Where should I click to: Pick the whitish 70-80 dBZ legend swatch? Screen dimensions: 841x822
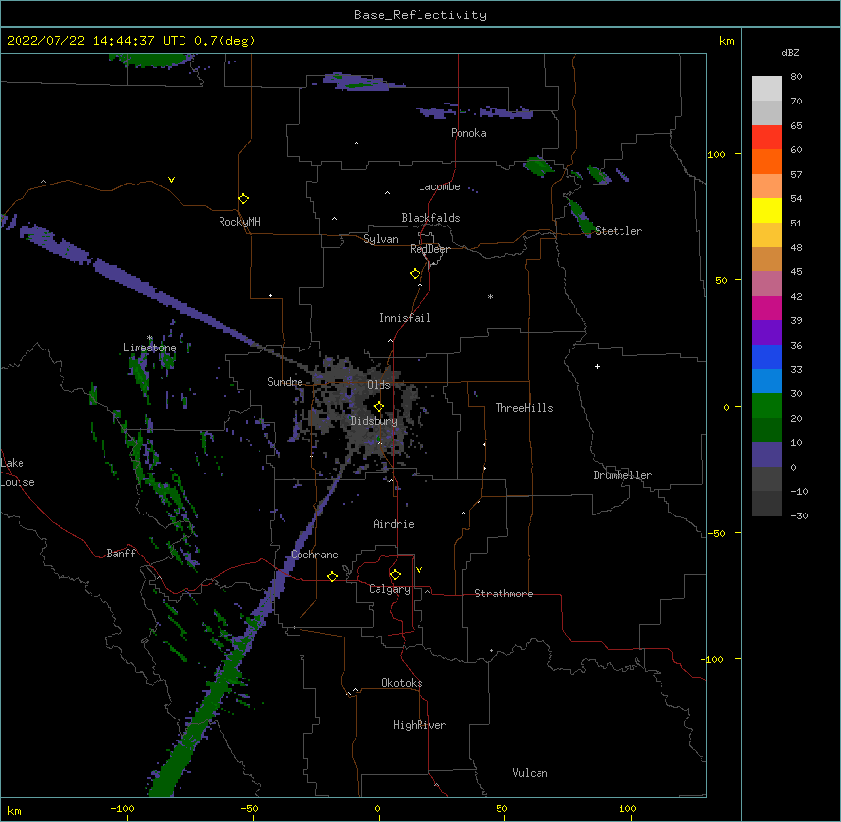[767, 89]
